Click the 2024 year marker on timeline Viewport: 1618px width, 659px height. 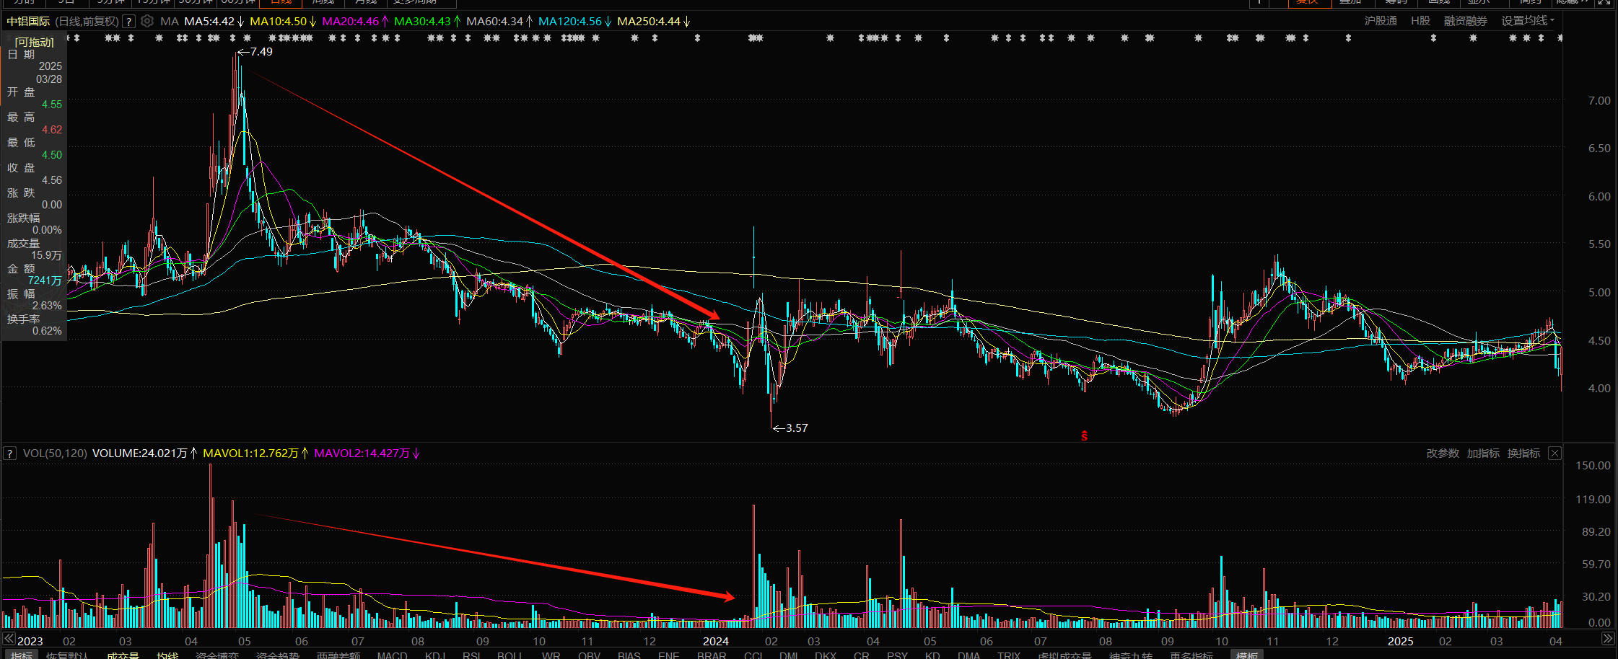click(715, 641)
